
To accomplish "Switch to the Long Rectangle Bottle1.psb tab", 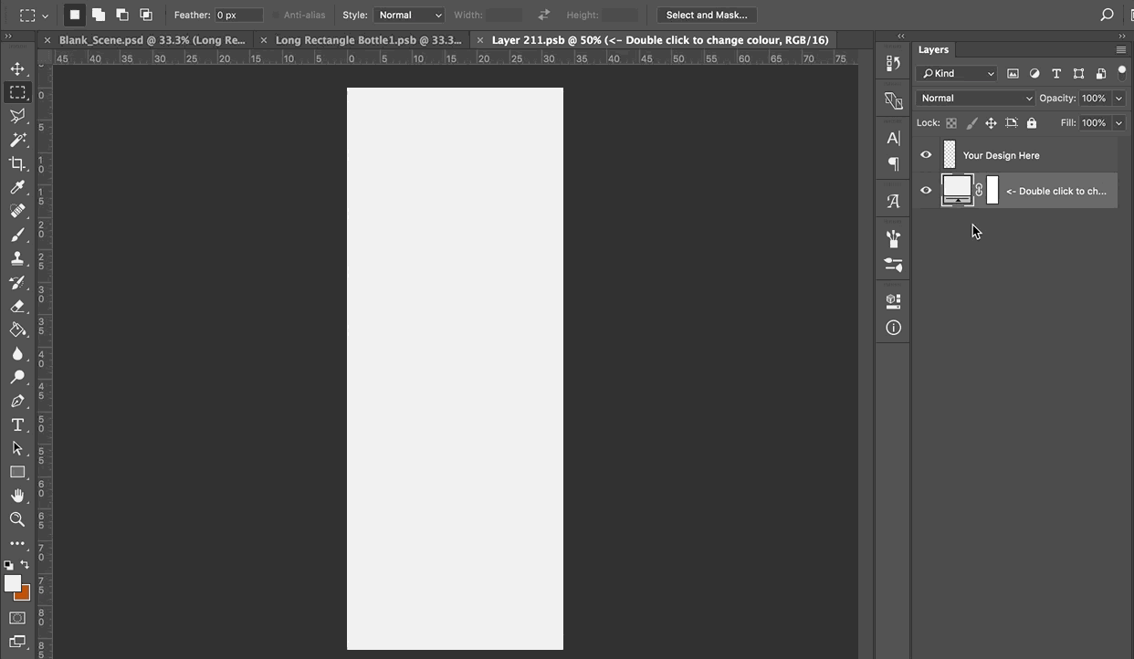I will (368, 40).
